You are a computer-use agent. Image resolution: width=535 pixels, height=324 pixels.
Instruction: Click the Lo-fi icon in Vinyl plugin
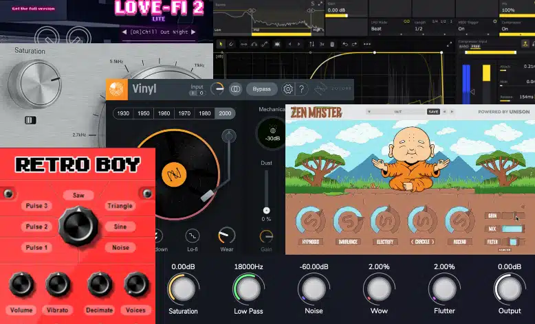point(192,235)
